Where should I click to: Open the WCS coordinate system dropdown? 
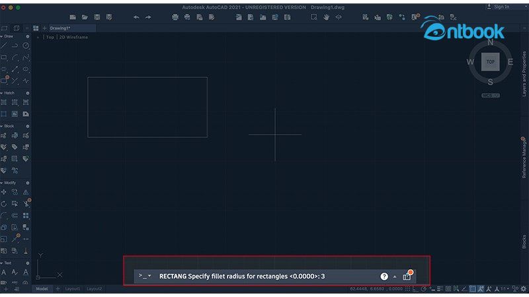click(x=491, y=96)
